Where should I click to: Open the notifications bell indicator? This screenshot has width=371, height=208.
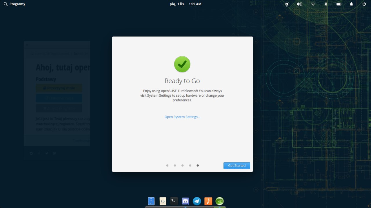click(351, 4)
